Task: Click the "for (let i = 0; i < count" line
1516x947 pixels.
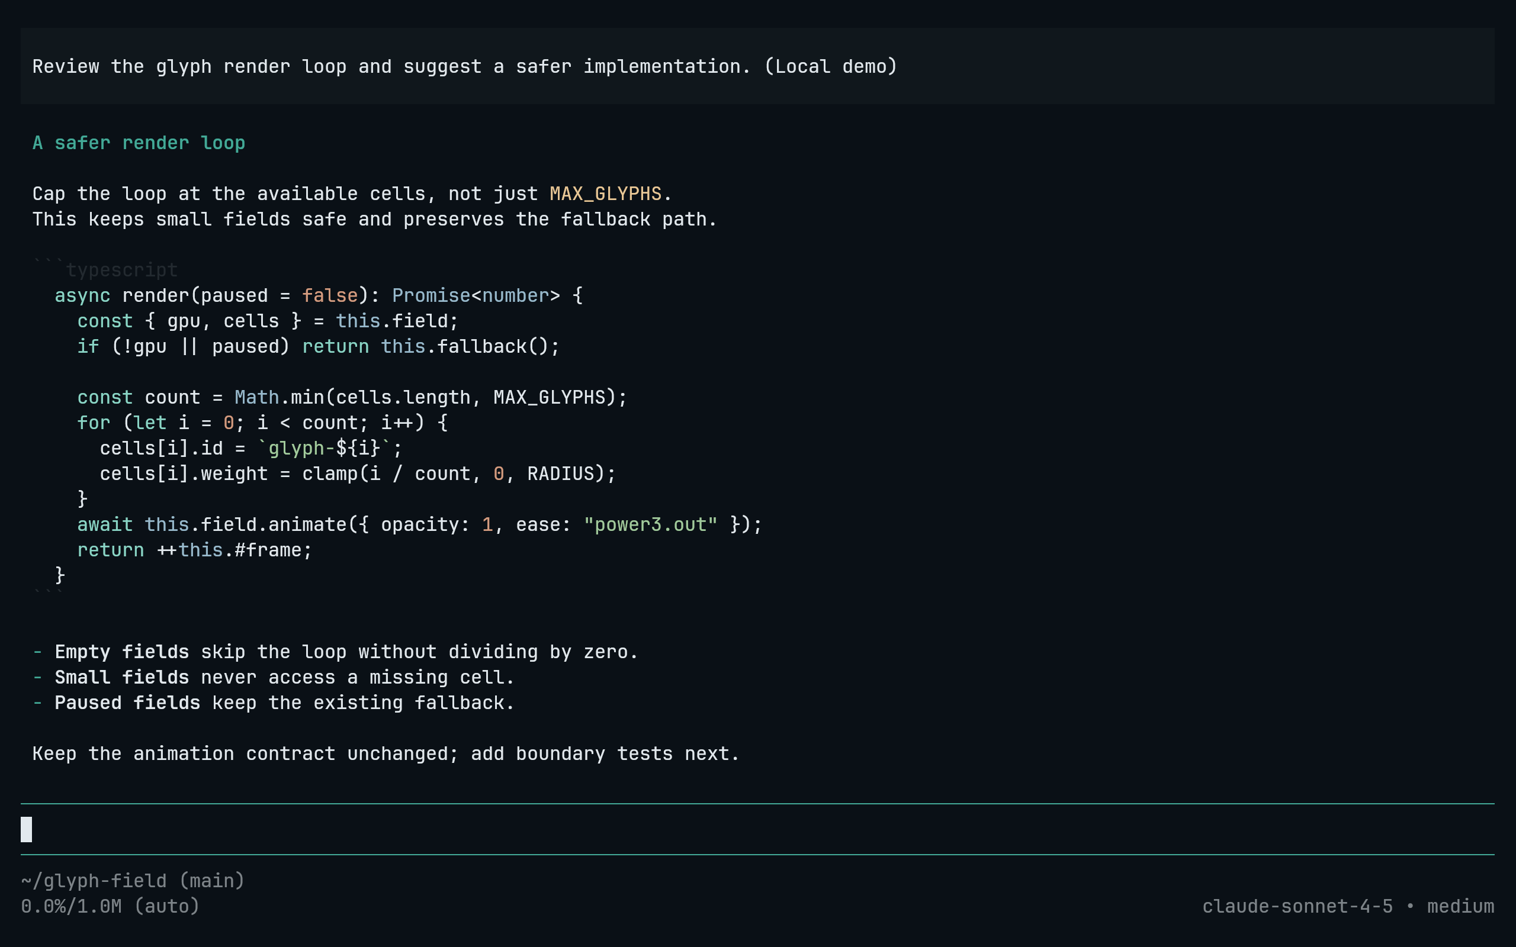Action: [x=262, y=423]
